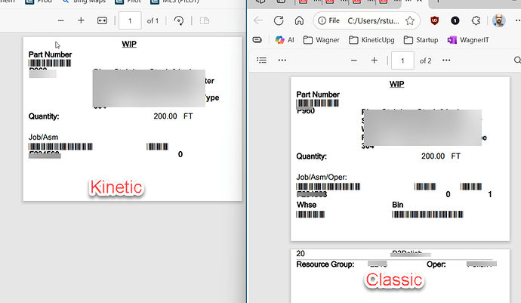Zoom out in the left Kinetic PDF viewer
Viewport: 521px width, 303px height.
[x=60, y=20]
